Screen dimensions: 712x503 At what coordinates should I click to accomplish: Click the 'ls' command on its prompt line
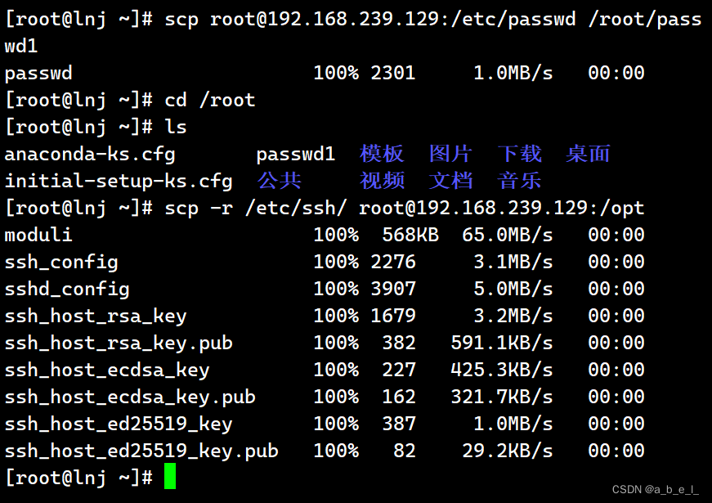coord(176,127)
